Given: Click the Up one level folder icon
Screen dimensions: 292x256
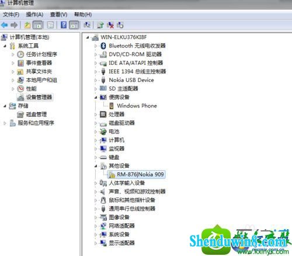Looking at the screenshot, I should (27, 25).
